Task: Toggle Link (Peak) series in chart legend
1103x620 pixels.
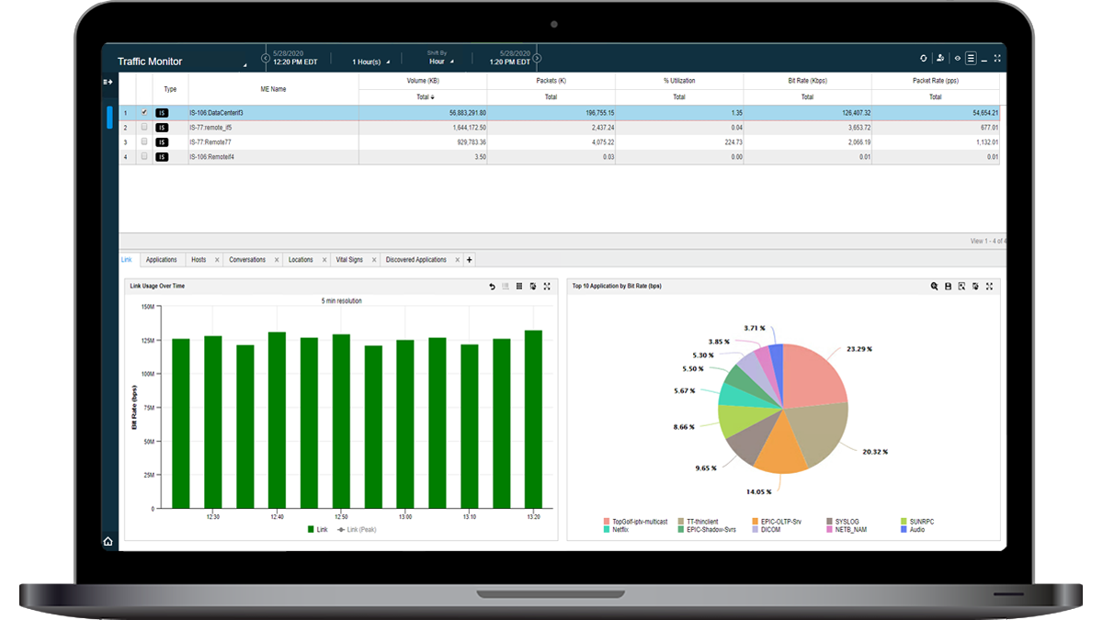Action: (357, 530)
